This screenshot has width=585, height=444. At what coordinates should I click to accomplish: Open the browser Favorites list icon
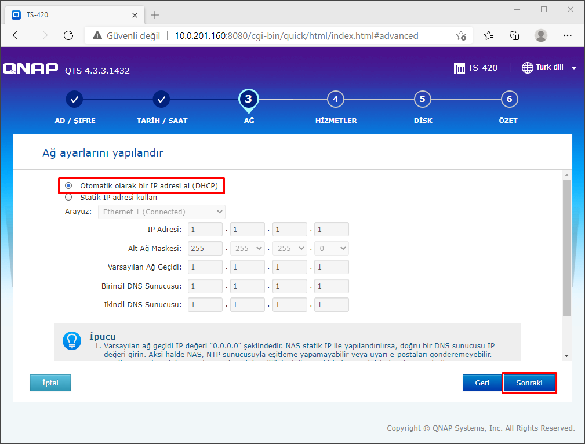pos(489,35)
